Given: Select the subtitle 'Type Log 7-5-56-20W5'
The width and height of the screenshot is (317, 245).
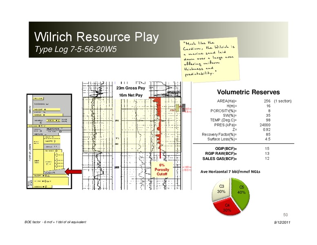Looking at the screenshot, I should 76,49.
